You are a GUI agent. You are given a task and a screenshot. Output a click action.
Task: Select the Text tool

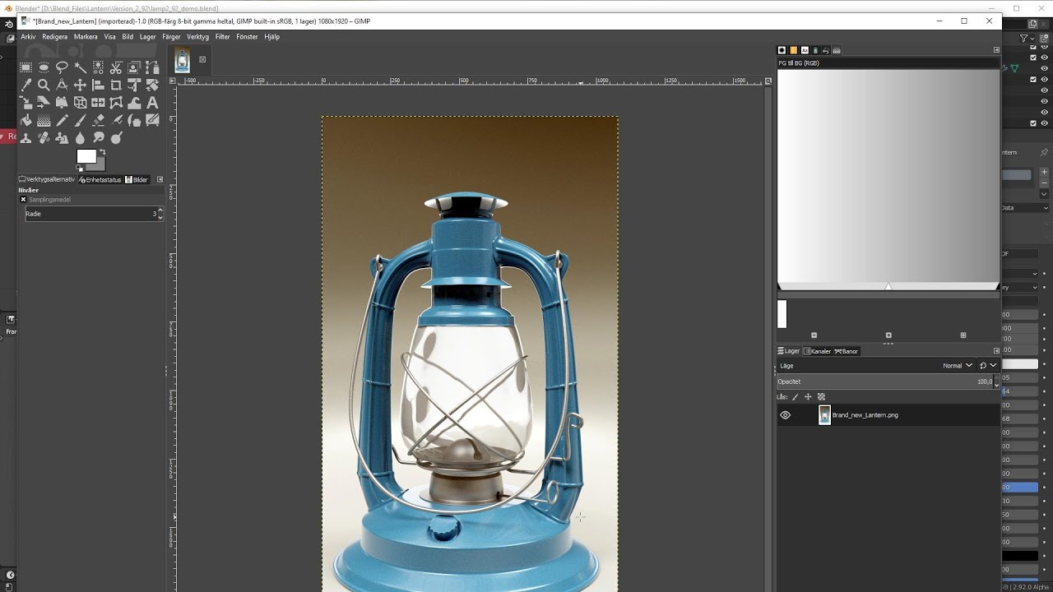(152, 103)
